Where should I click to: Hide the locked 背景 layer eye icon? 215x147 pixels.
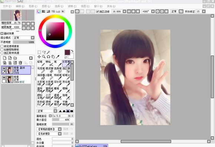[4, 78]
